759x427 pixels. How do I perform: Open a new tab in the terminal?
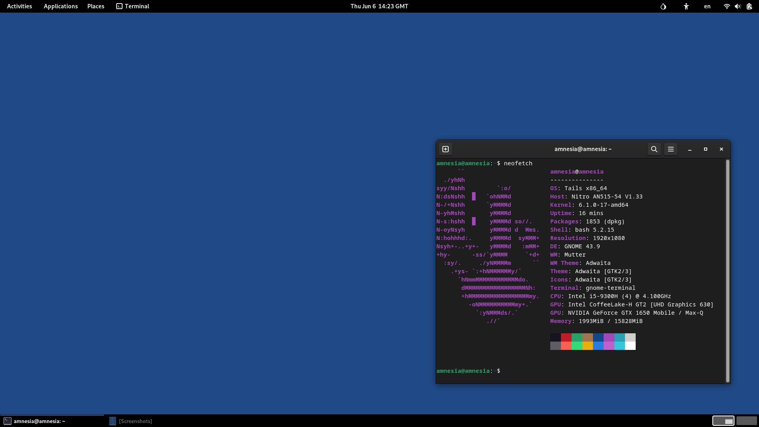pos(446,149)
